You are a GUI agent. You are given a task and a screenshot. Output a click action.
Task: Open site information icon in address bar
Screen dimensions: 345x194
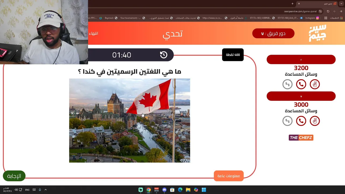(320, 11)
